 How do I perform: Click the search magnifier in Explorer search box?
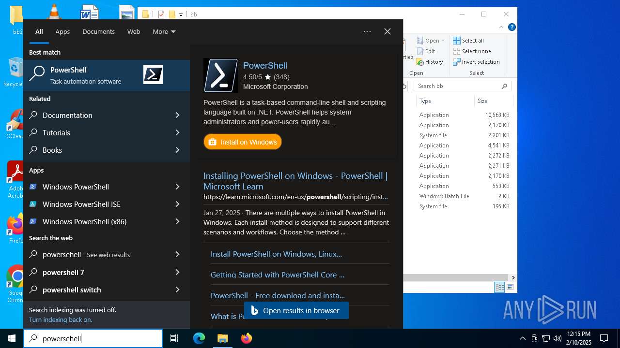[505, 86]
